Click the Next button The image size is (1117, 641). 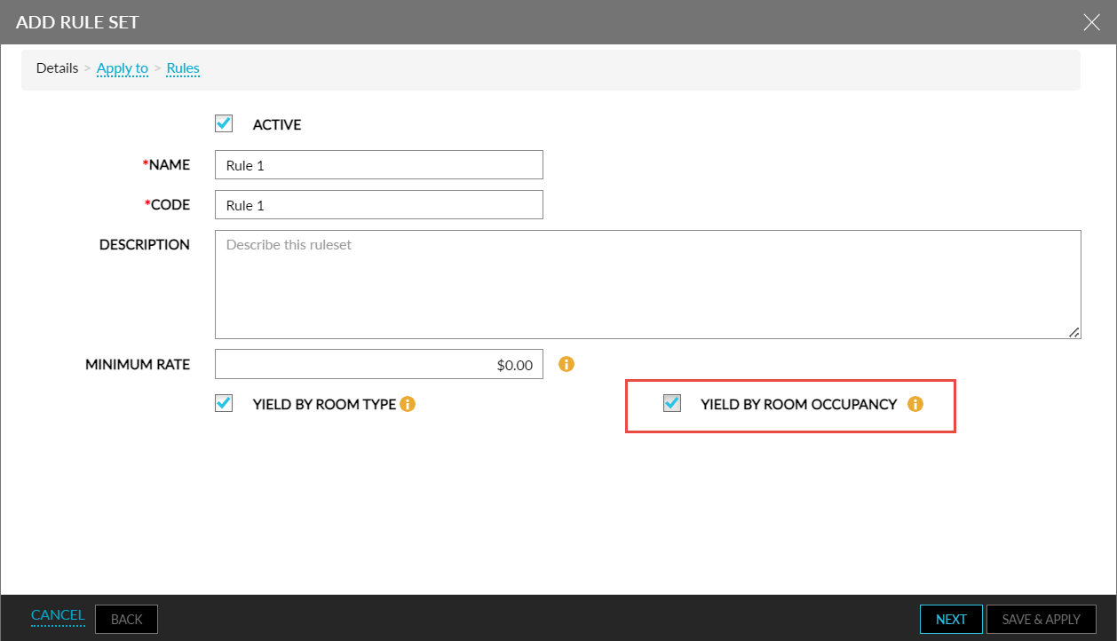click(x=951, y=619)
